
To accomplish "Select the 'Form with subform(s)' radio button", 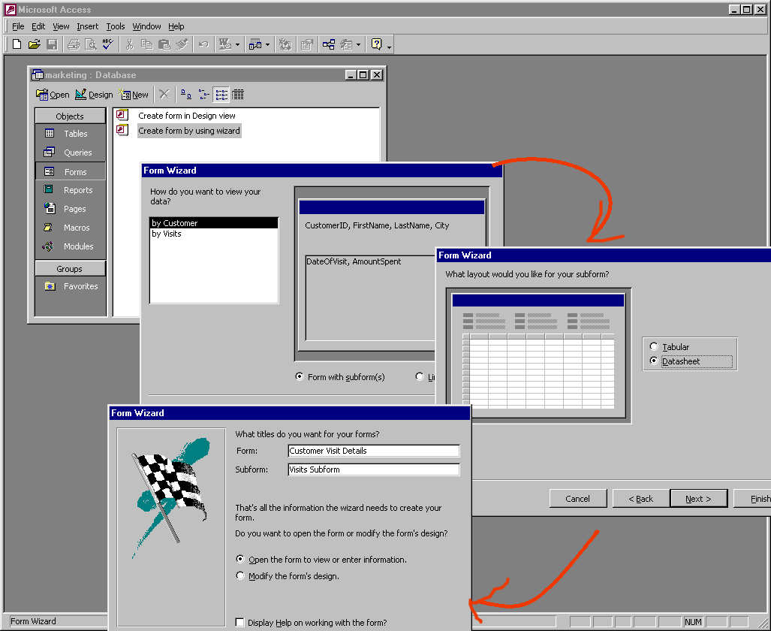I will (x=299, y=376).
